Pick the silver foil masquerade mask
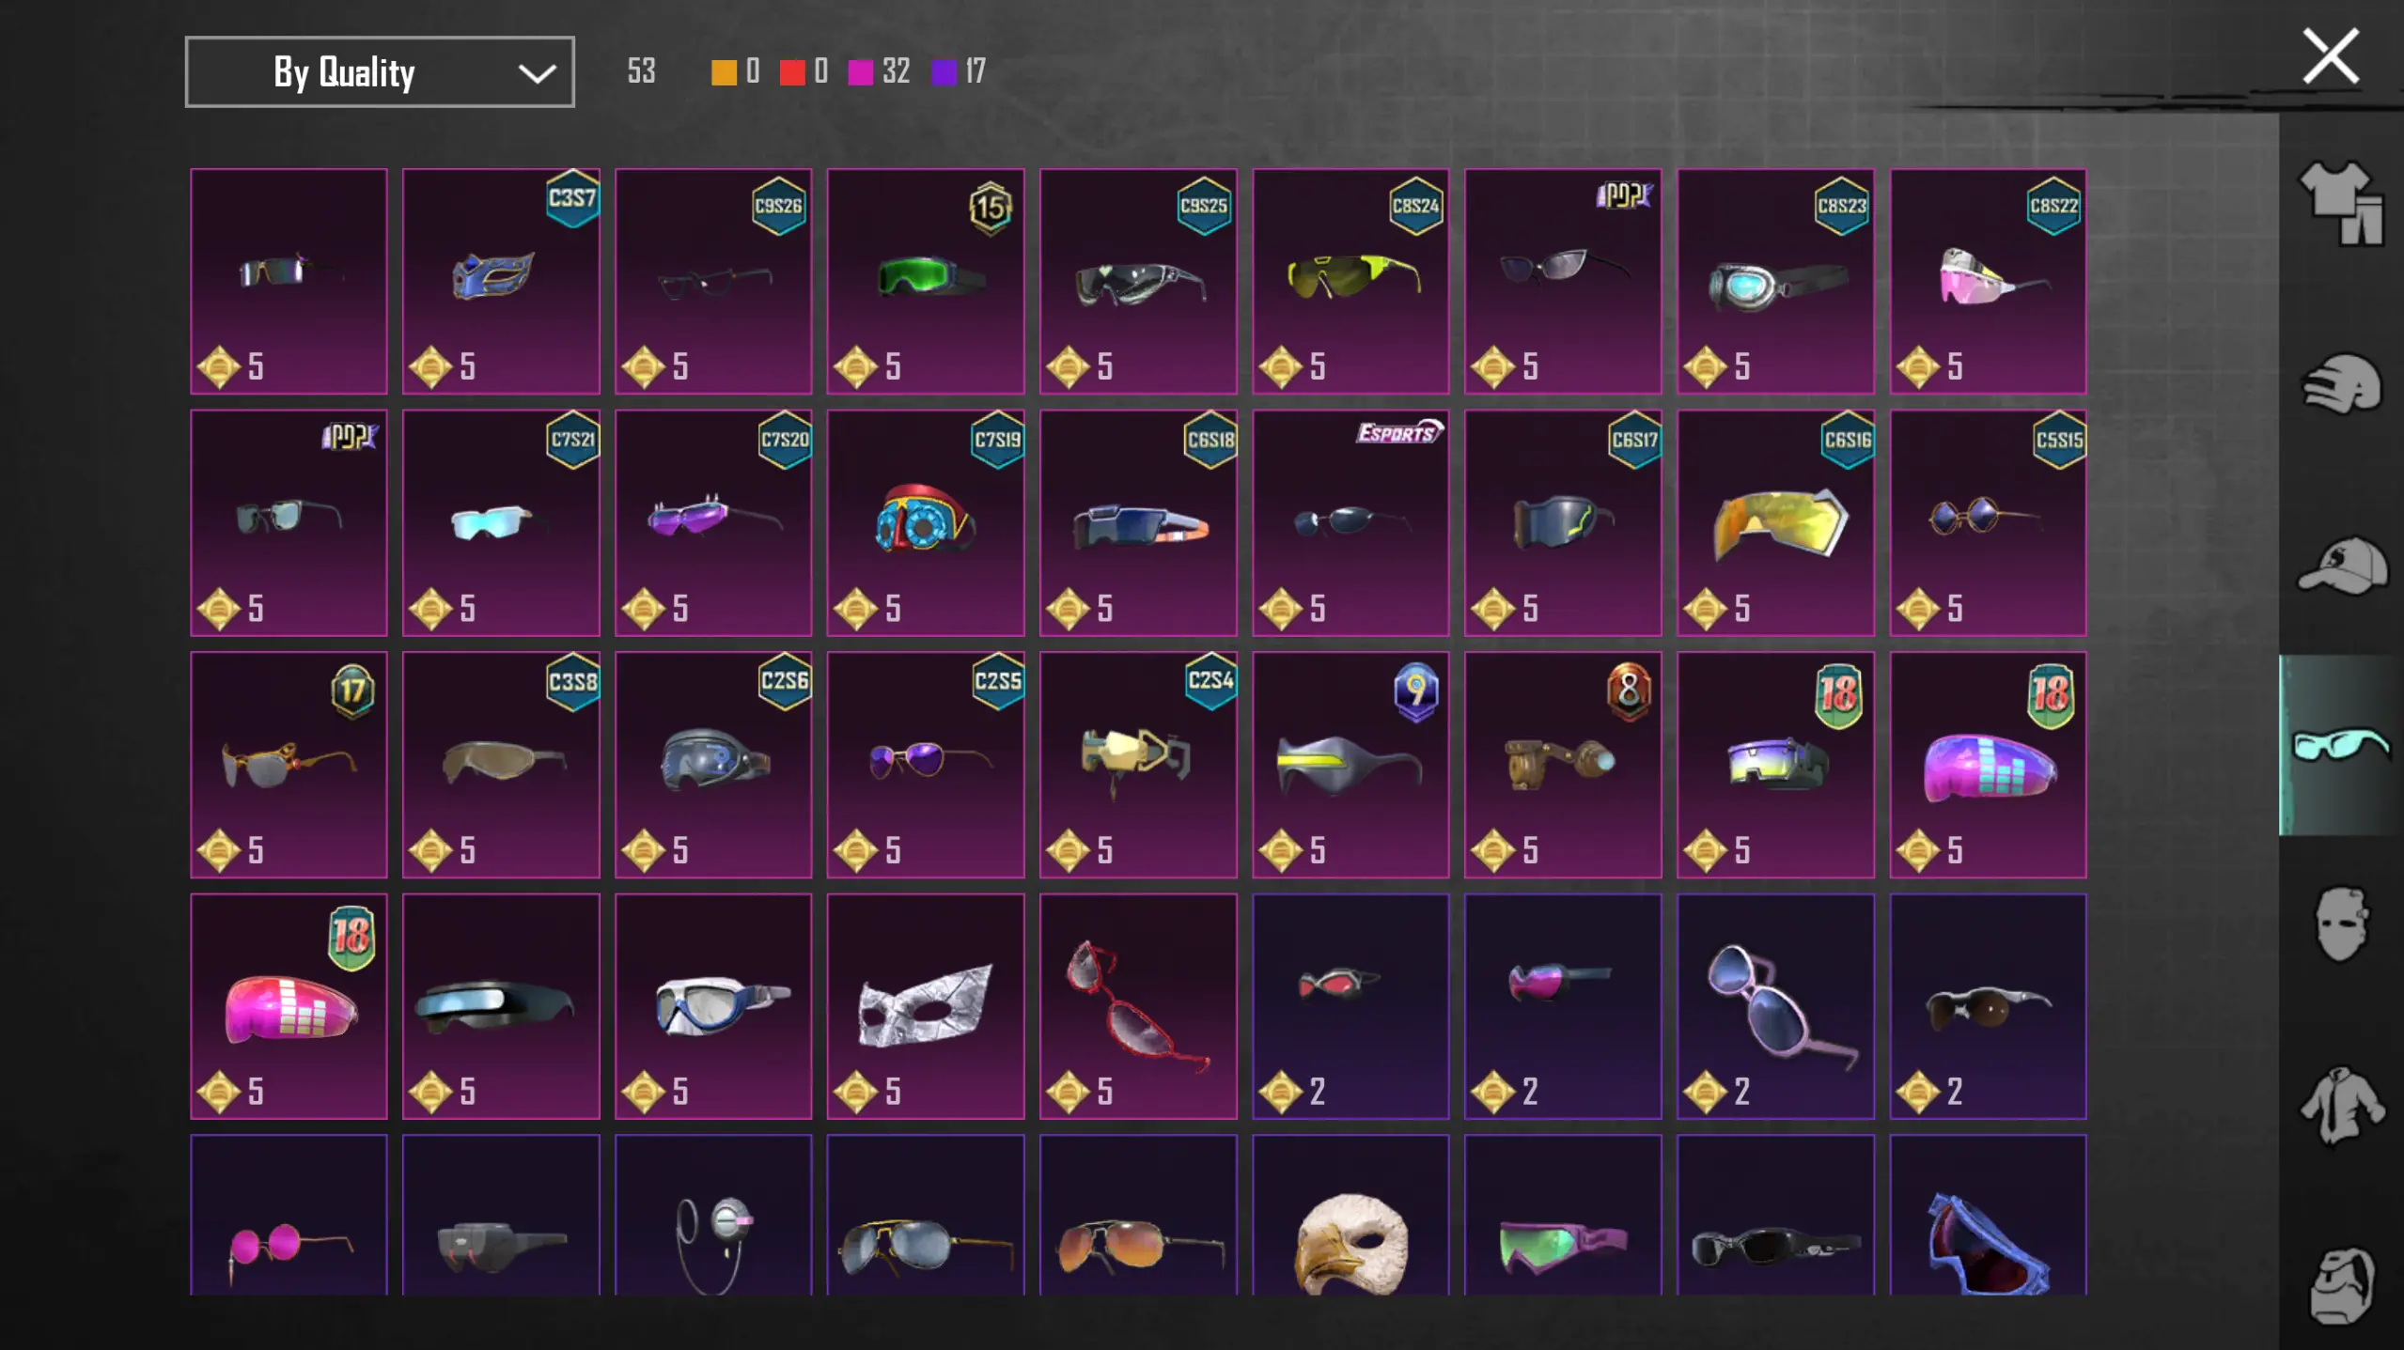The width and height of the screenshot is (2404, 1350). pos(926,1006)
